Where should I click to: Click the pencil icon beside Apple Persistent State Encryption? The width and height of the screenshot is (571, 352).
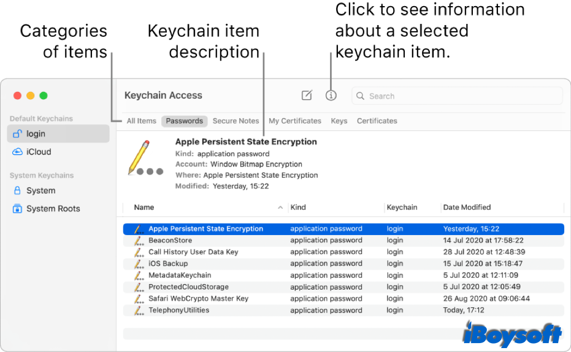click(x=139, y=229)
